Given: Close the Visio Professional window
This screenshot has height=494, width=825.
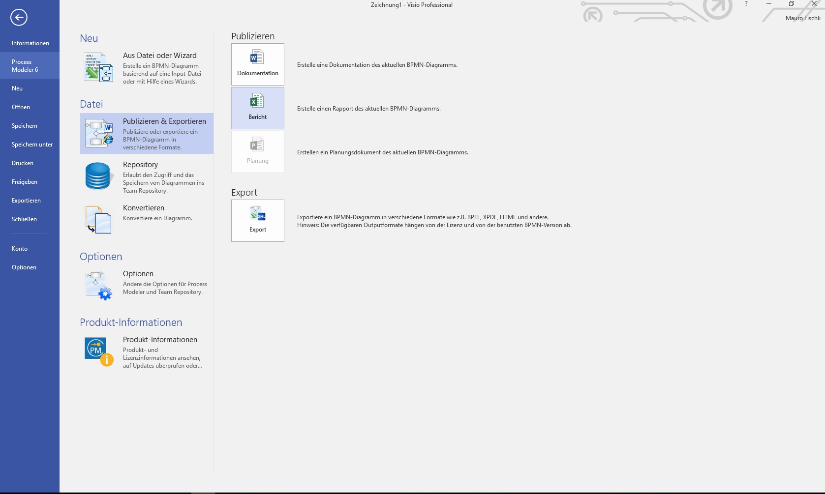Looking at the screenshot, I should [x=814, y=4].
